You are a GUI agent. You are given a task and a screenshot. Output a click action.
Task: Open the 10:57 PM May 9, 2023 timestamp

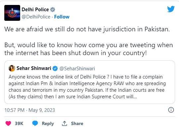coord(30,110)
